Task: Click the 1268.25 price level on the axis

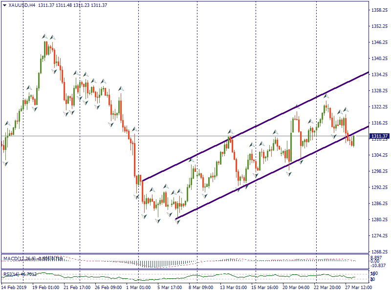Action: pyautogui.click(x=379, y=252)
